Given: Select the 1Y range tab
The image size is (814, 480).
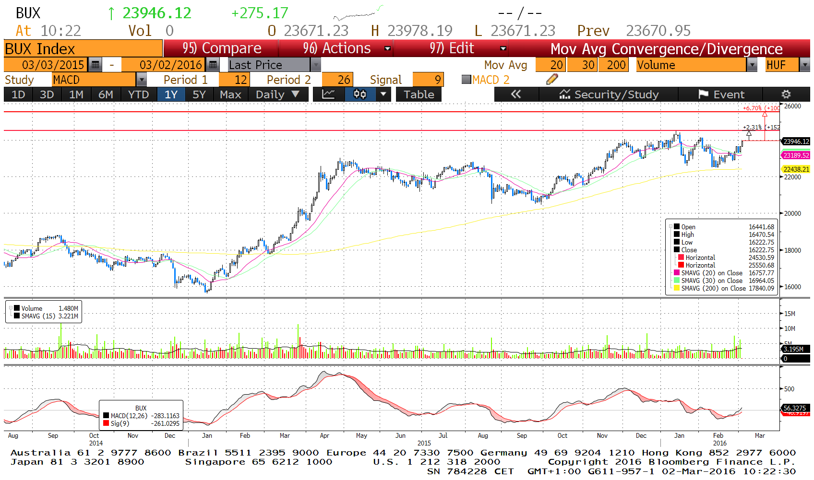Looking at the screenshot, I should (x=171, y=94).
